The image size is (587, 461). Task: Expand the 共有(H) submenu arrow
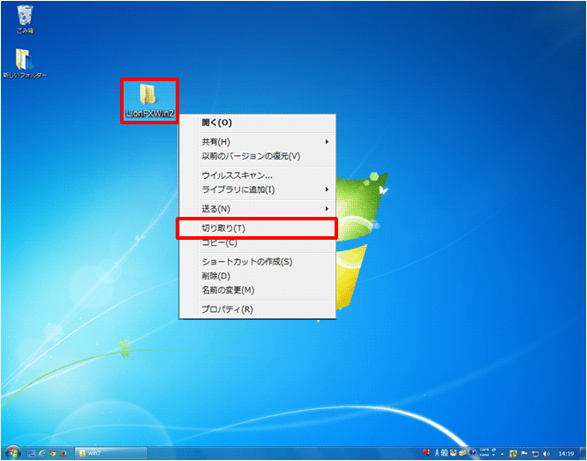click(x=327, y=142)
